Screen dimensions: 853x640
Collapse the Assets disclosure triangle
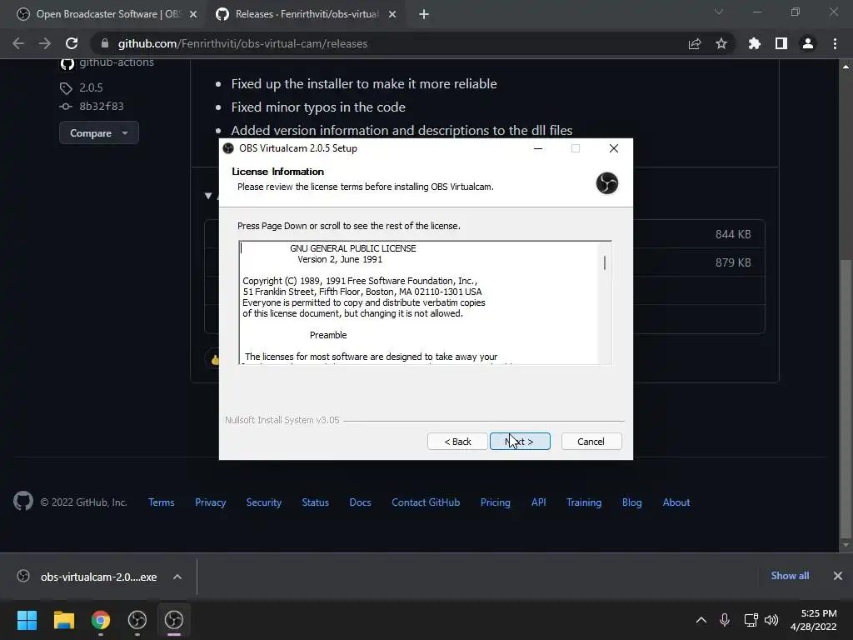(x=208, y=196)
